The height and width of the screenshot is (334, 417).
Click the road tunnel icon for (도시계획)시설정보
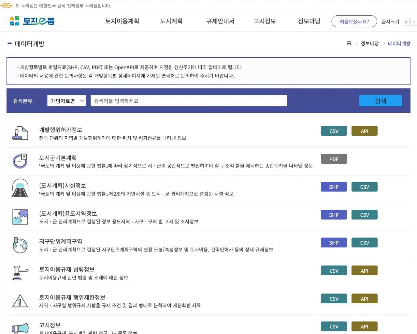[20, 188]
